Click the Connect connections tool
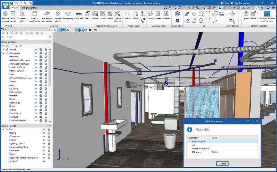 (127, 16)
